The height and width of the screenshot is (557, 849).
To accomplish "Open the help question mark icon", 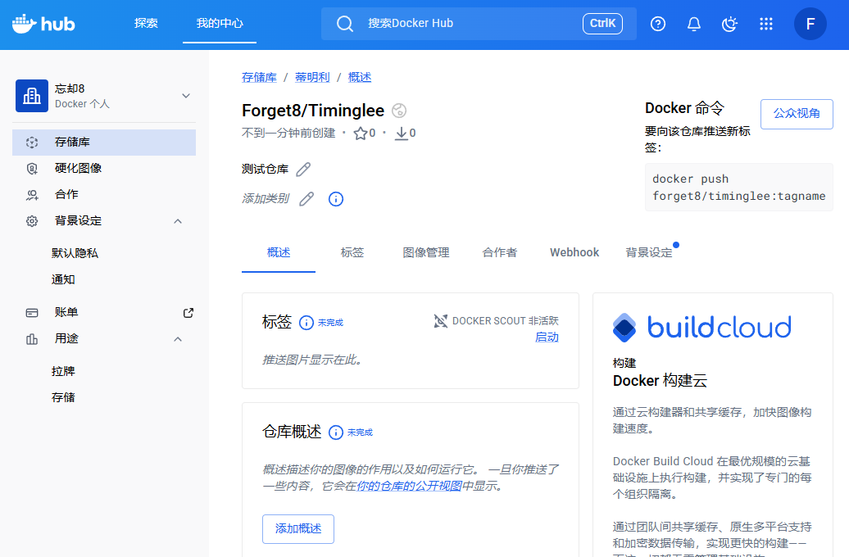I will (x=658, y=24).
